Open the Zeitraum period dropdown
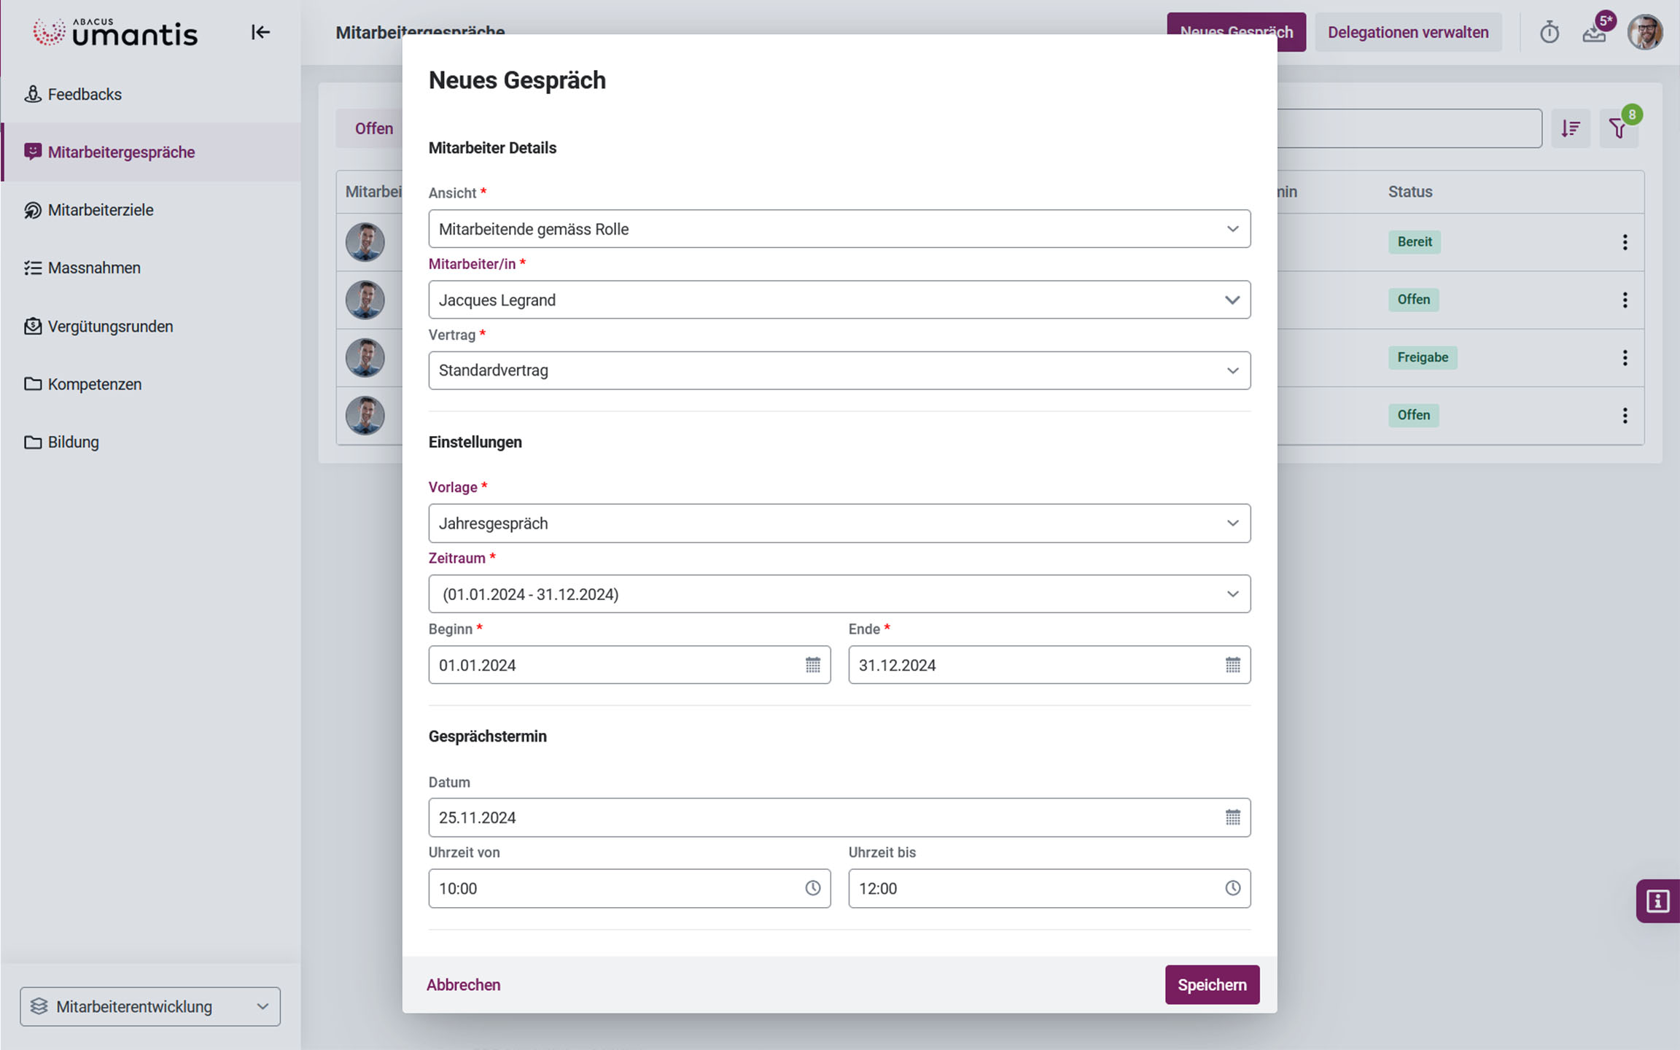The image size is (1680, 1050). pos(839,594)
